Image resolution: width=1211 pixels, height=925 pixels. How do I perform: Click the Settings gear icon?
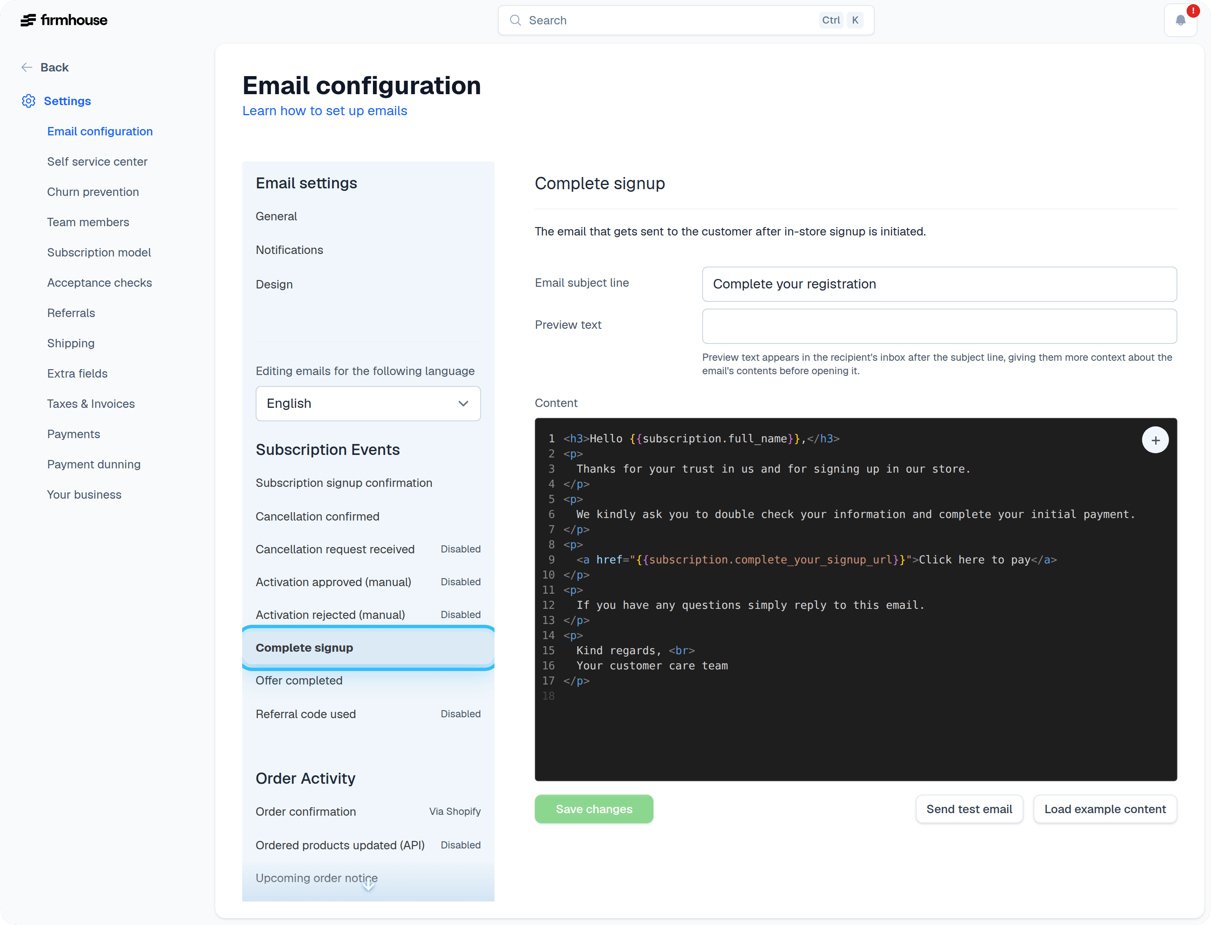[29, 101]
